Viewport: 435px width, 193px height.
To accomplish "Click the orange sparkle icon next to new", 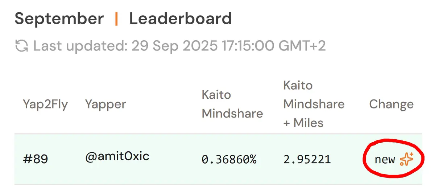I will (406, 159).
